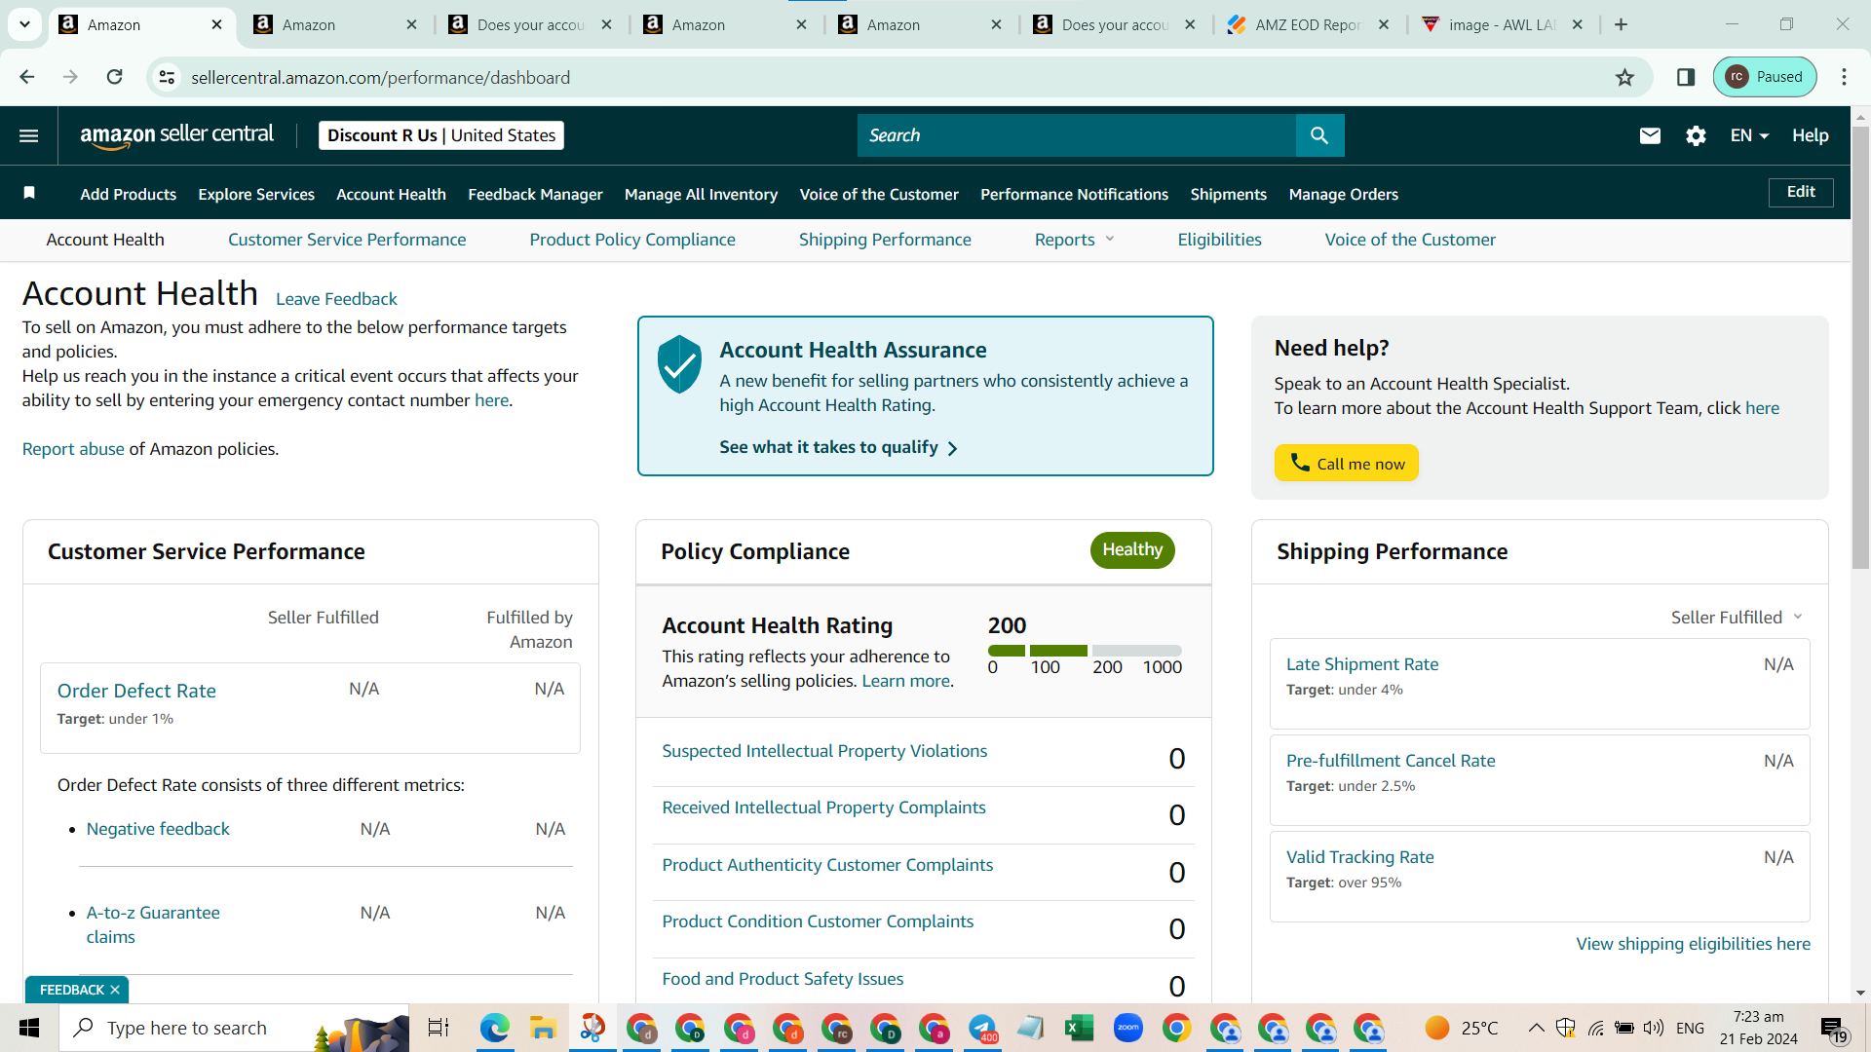Viewport: 1871px width, 1052px height.
Task: Bookmark this page with the star
Action: pos(1624,77)
